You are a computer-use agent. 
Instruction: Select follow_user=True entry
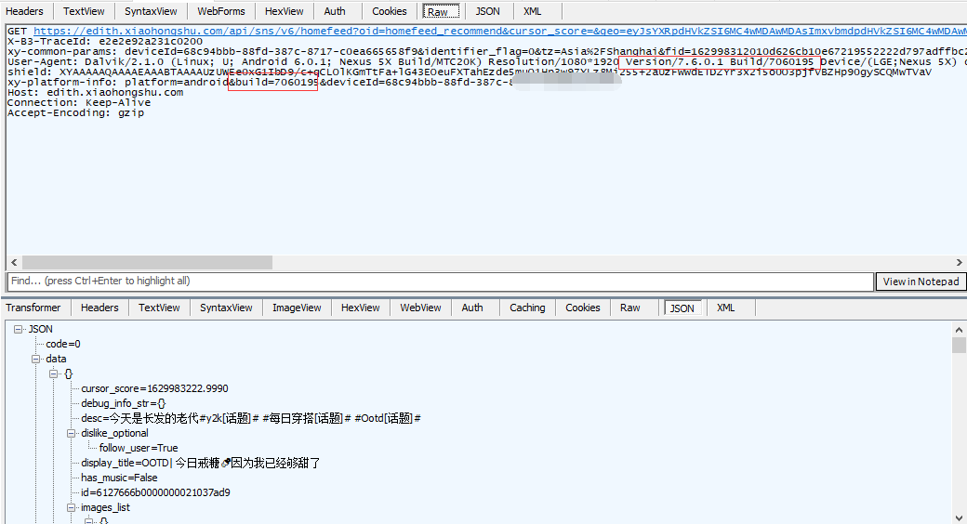click(139, 448)
